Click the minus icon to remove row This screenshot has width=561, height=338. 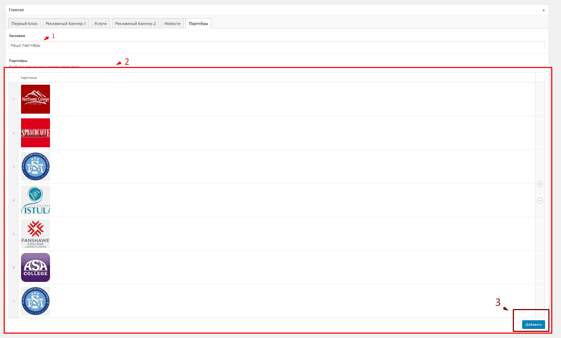click(x=540, y=200)
